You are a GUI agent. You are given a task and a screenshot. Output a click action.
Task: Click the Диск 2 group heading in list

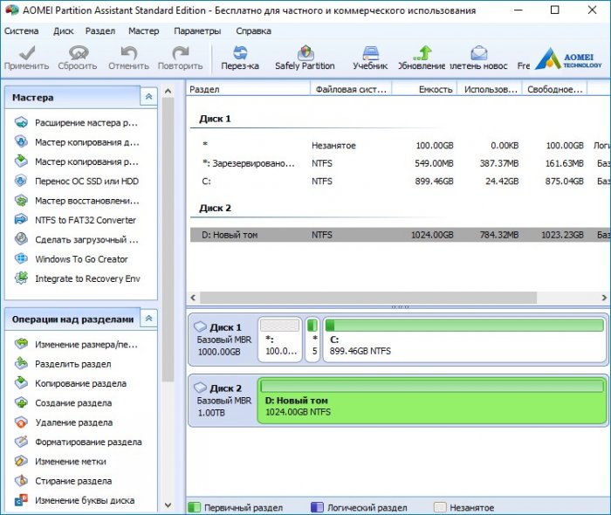tap(215, 208)
